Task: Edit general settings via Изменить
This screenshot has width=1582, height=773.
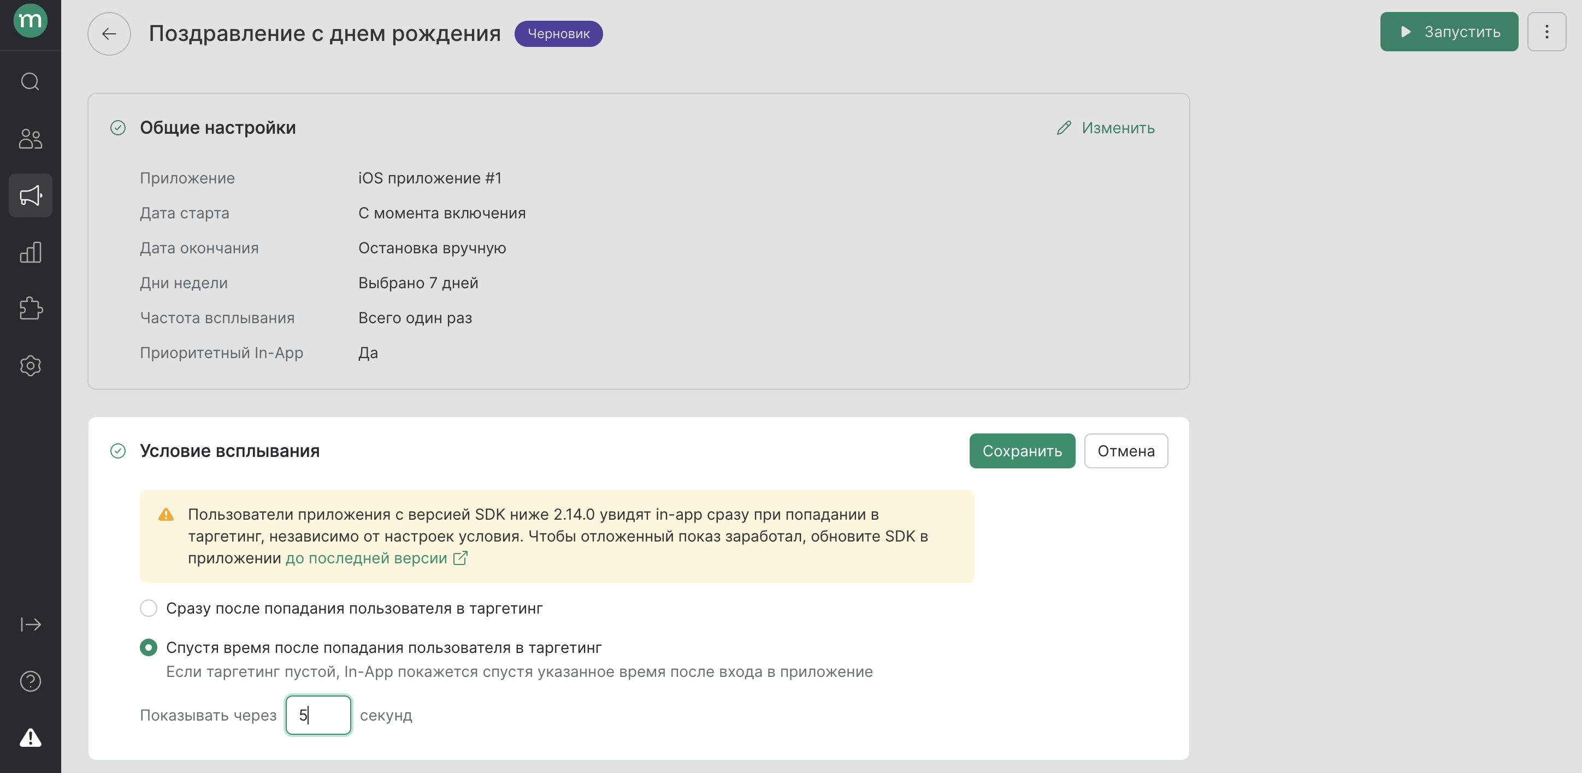Action: (1106, 128)
